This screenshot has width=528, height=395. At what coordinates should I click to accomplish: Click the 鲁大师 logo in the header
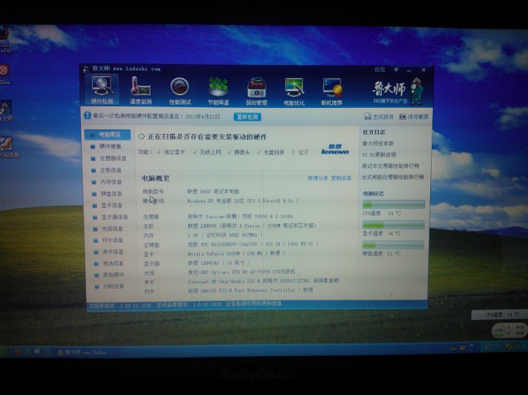(398, 91)
